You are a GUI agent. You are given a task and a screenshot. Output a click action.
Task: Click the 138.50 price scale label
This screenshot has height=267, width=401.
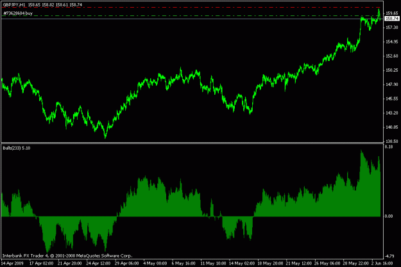[392, 141]
